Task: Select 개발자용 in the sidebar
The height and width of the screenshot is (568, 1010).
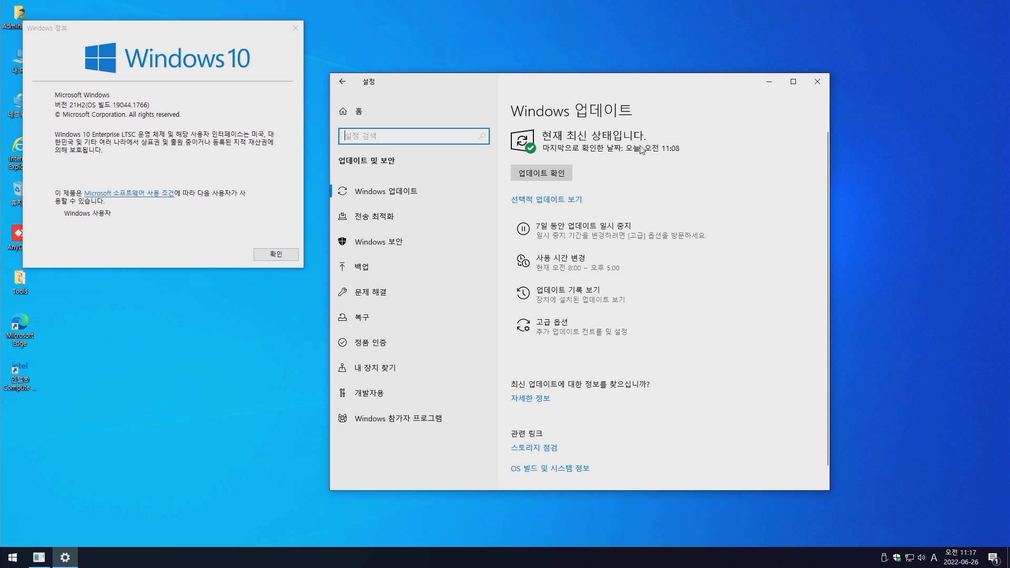Action: tap(413, 393)
